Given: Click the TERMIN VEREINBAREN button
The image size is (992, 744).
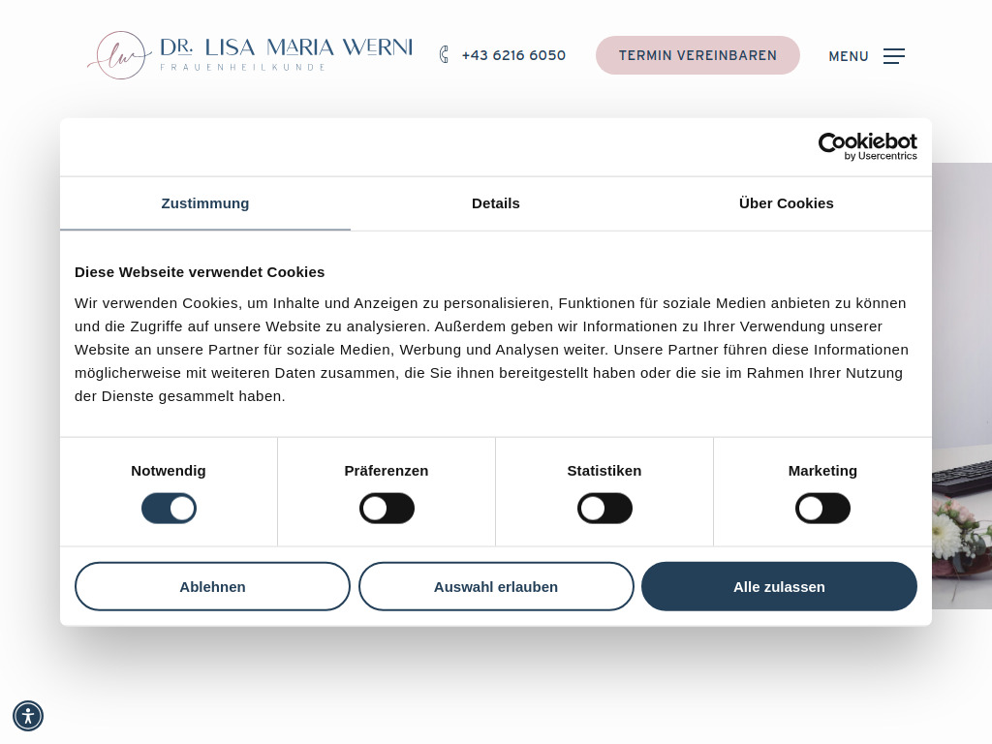Looking at the screenshot, I should coord(697,55).
